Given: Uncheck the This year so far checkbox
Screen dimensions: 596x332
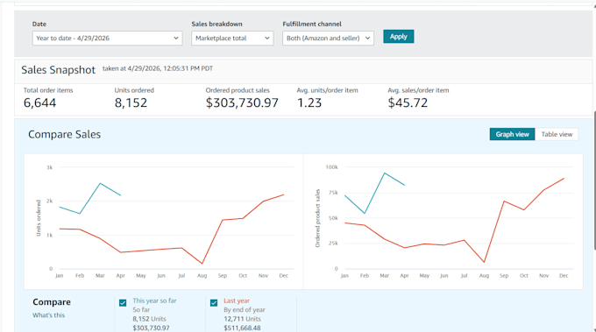Looking at the screenshot, I should pos(123,303).
